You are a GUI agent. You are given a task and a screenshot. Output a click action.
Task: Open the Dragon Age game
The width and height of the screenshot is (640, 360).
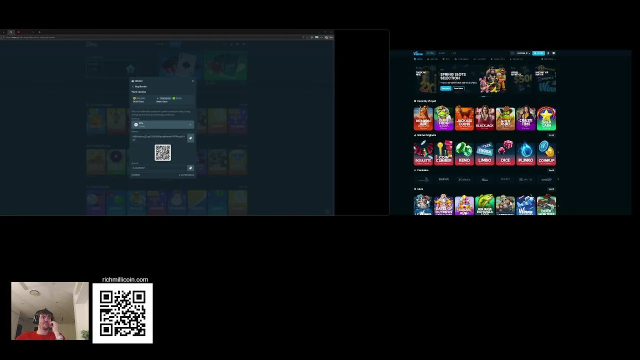point(423,118)
